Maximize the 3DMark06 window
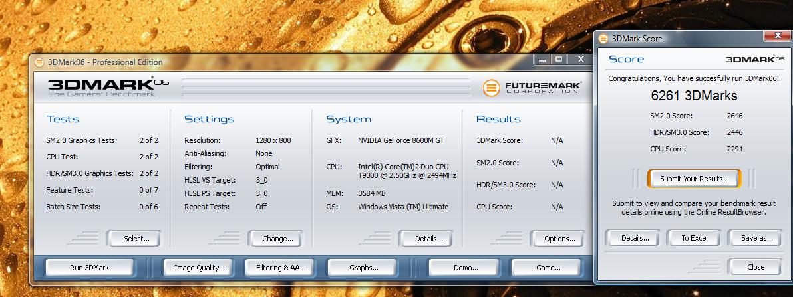The width and height of the screenshot is (793, 297). pos(558,60)
